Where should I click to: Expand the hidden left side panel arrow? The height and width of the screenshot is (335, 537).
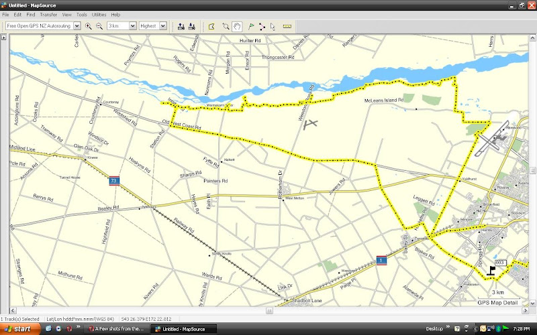tap(4, 38)
